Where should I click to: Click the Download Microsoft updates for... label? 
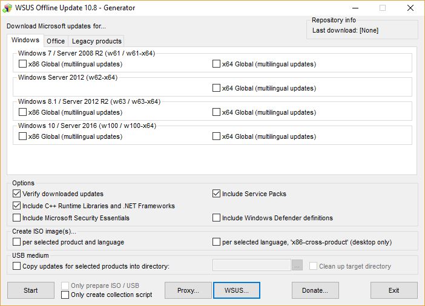pos(56,26)
